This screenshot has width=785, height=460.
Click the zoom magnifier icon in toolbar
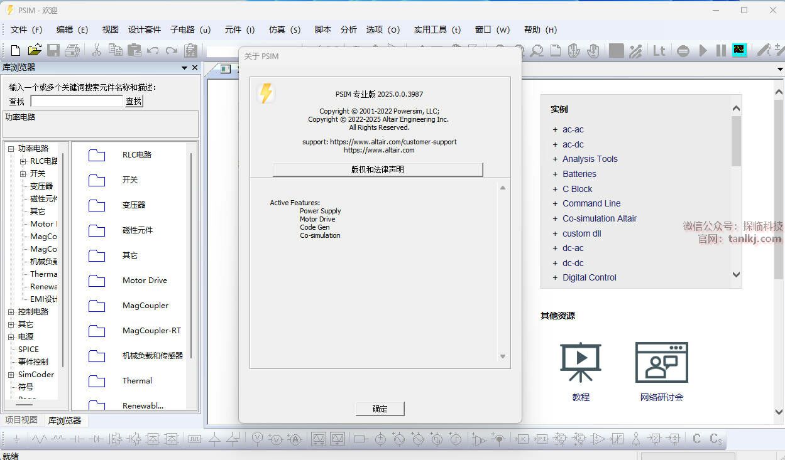click(537, 51)
